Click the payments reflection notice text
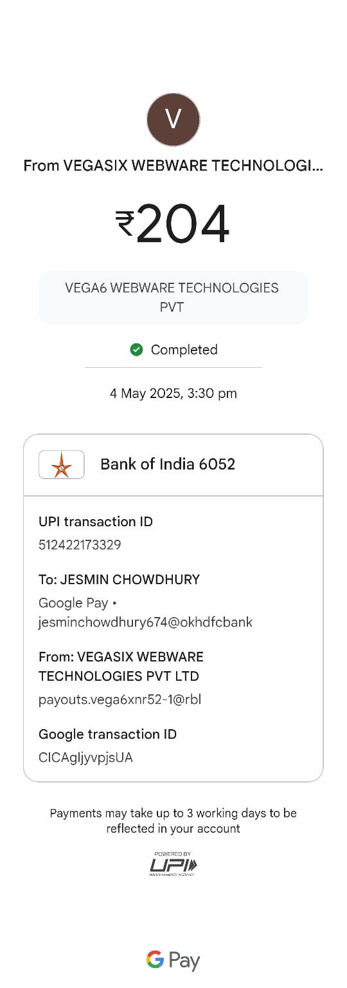Viewport: 347px width, 988px height. (x=173, y=821)
